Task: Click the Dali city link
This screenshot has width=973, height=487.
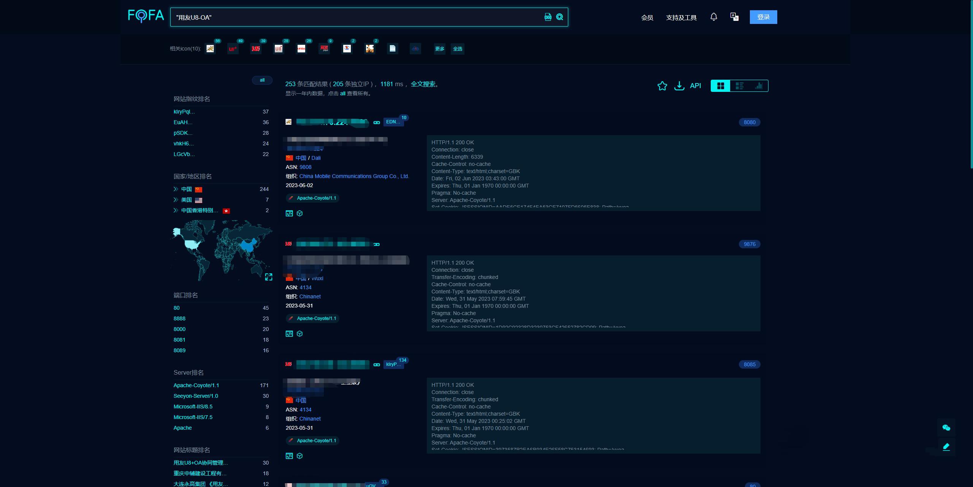Action: pyautogui.click(x=316, y=158)
